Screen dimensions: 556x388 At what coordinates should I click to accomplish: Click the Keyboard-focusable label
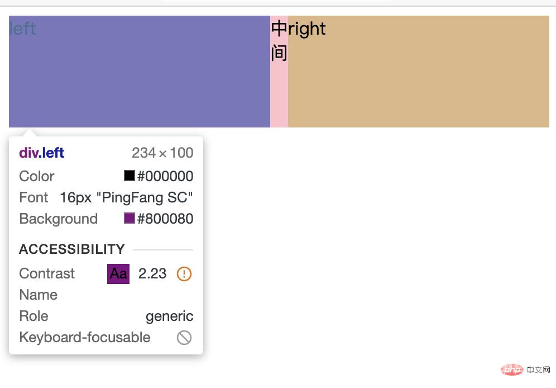(x=85, y=338)
